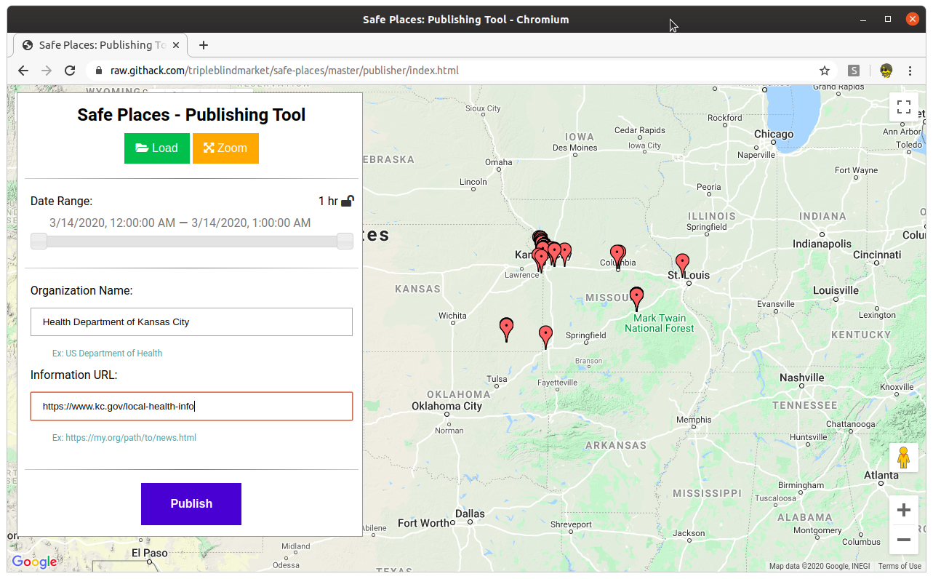The width and height of the screenshot is (933, 579).
Task: Click the rightmost marker in Kansas City cluster
Action: point(564,254)
